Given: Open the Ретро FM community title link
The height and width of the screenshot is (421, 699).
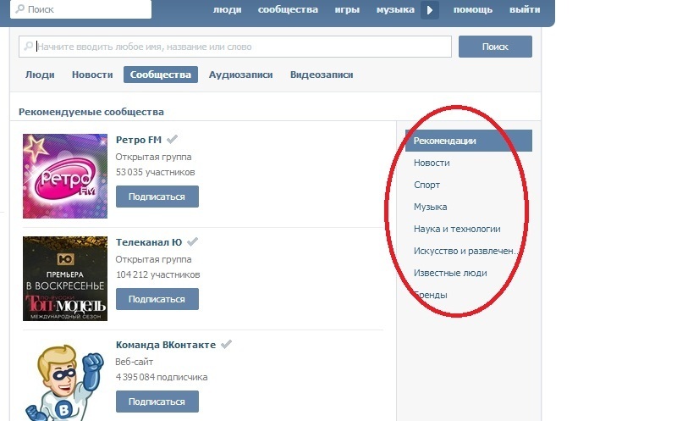Looking at the screenshot, I should click(139, 140).
